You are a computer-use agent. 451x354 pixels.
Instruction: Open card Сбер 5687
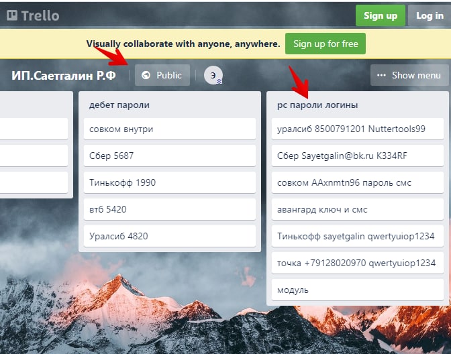tap(170, 156)
